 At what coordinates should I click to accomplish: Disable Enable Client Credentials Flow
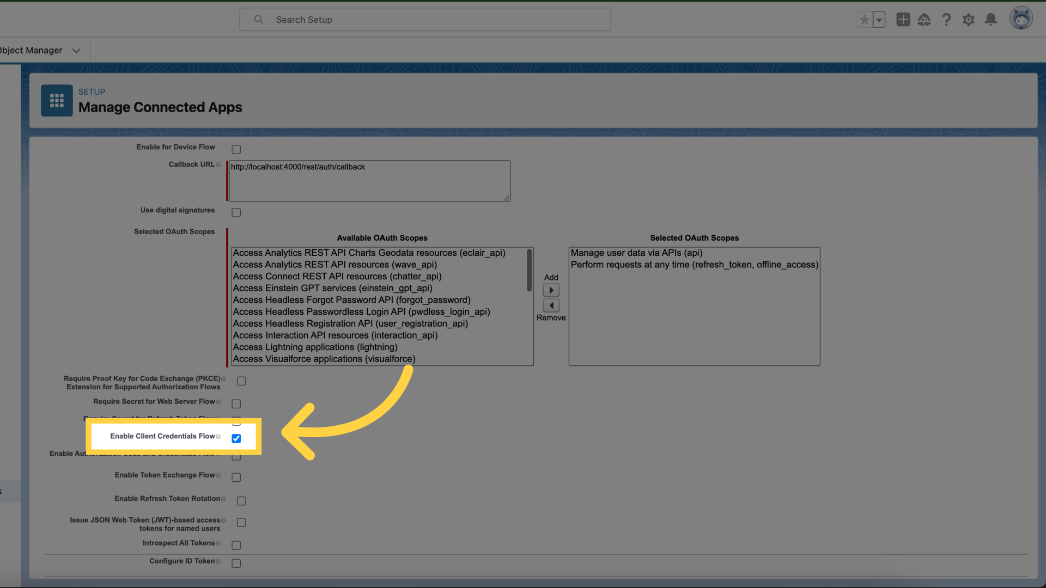pos(236,438)
